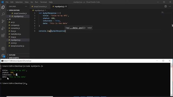Click the EXPLORER panel title
Viewport: 173px width, 97px height.
pyautogui.click(x=12, y=6)
